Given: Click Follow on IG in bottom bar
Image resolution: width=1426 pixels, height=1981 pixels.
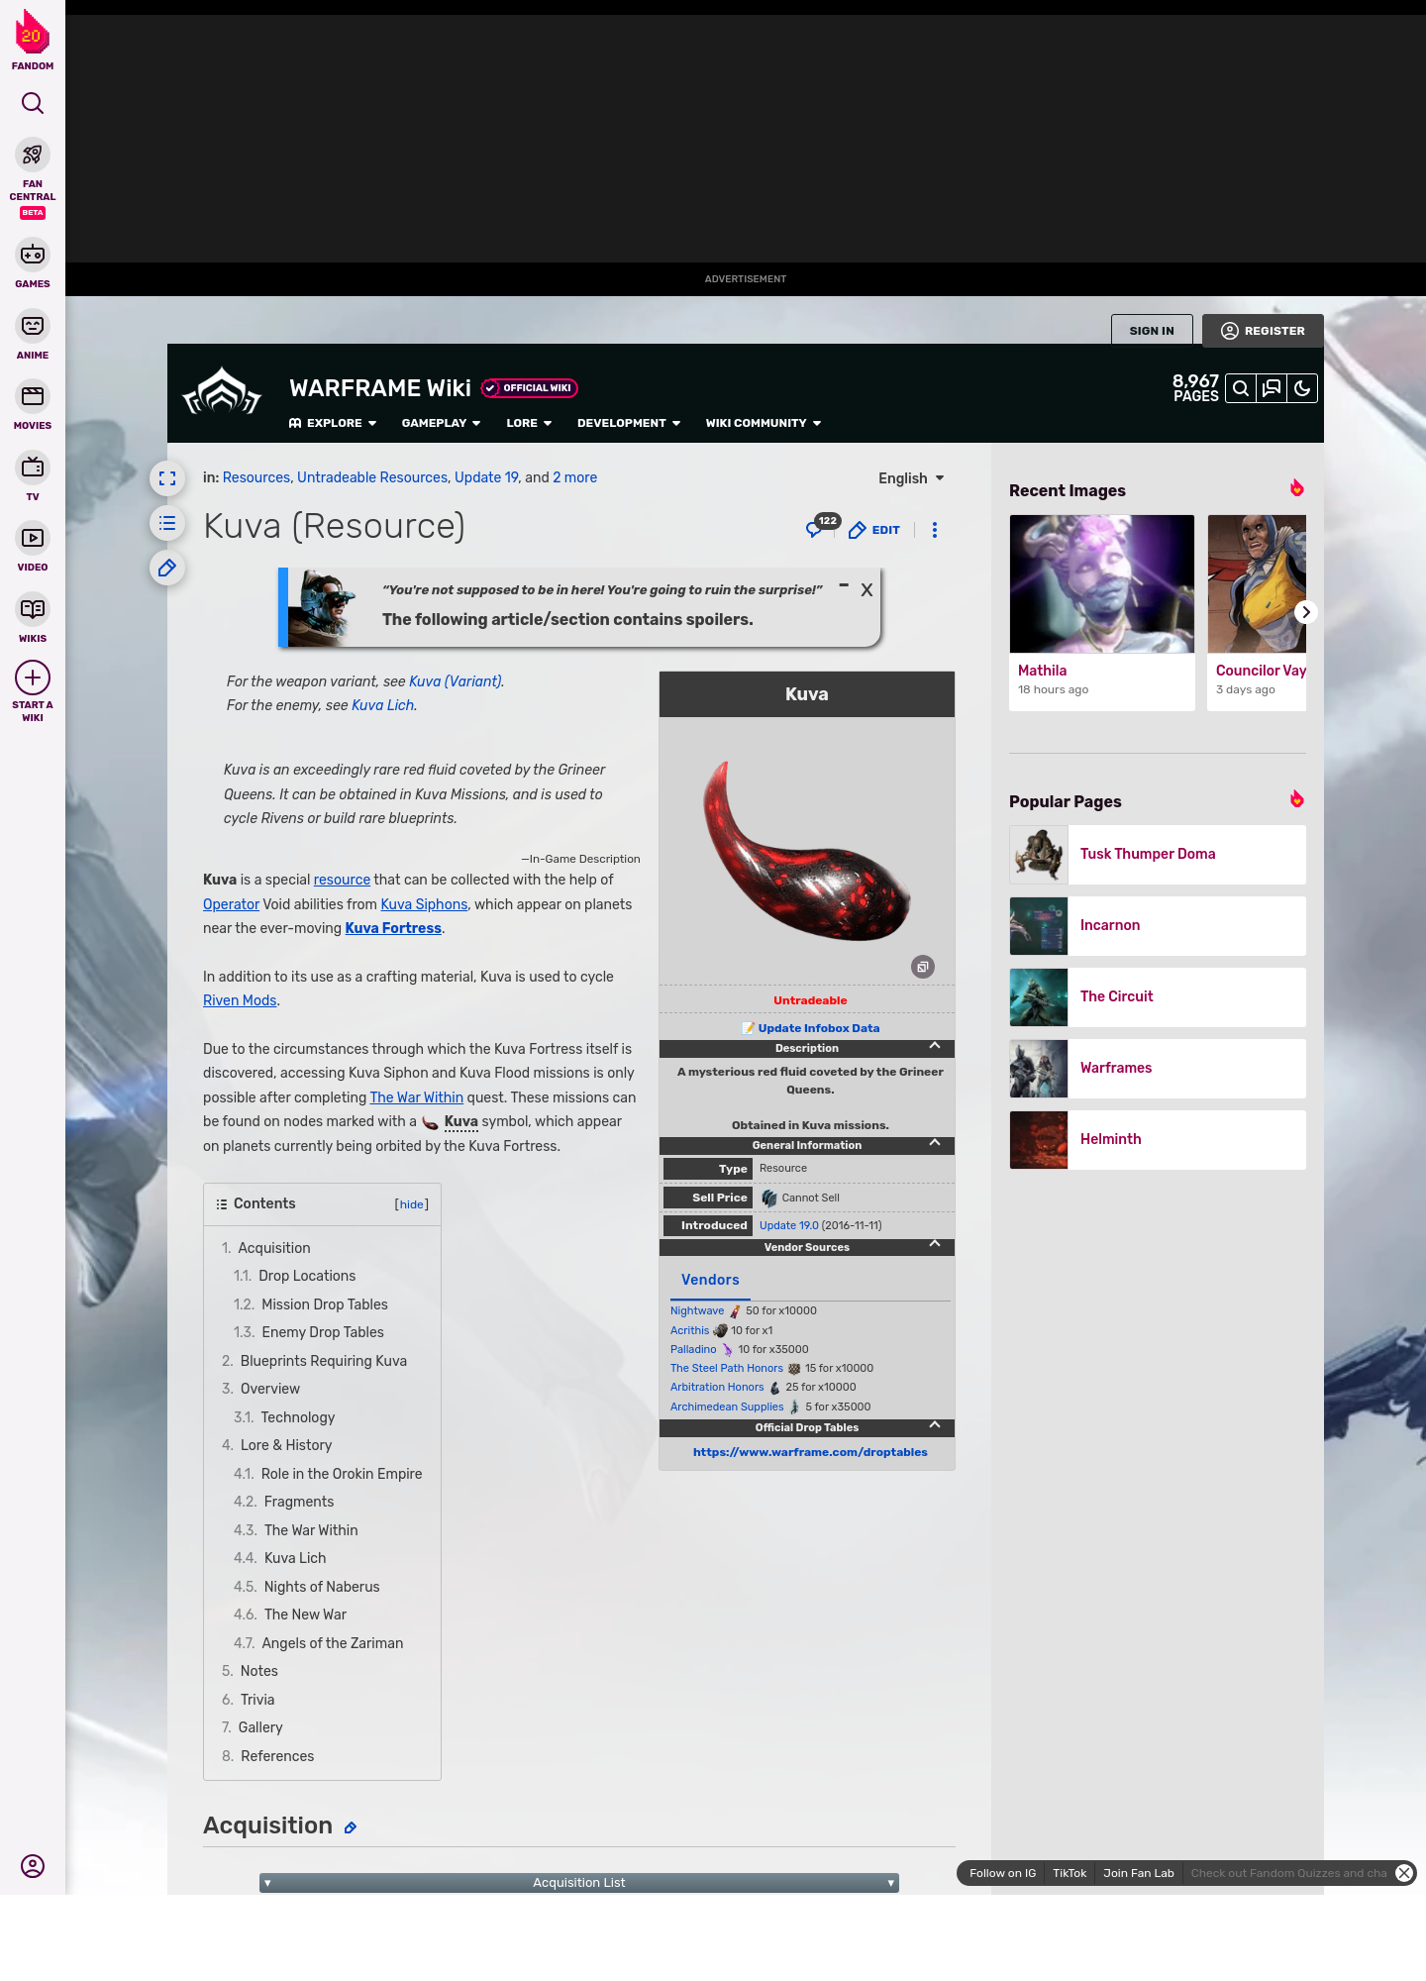Looking at the screenshot, I should pyautogui.click(x=1002, y=1873).
